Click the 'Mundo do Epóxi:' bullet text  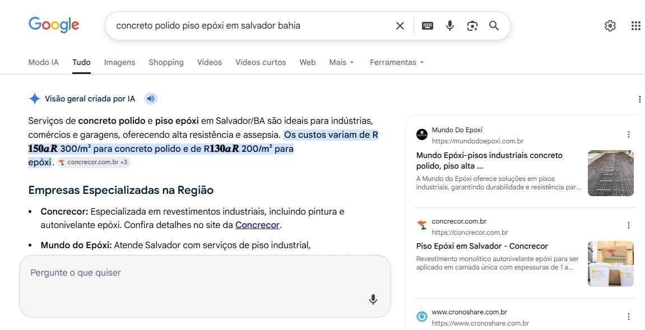click(x=76, y=245)
